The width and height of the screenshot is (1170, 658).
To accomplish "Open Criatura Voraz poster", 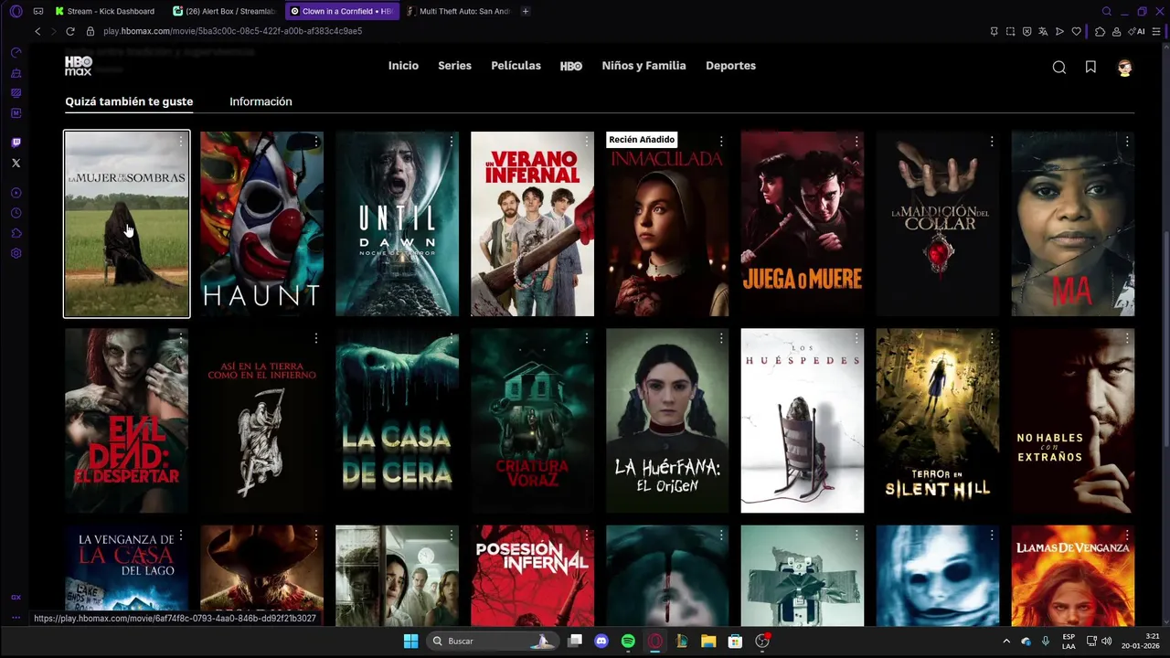I will pos(532,421).
